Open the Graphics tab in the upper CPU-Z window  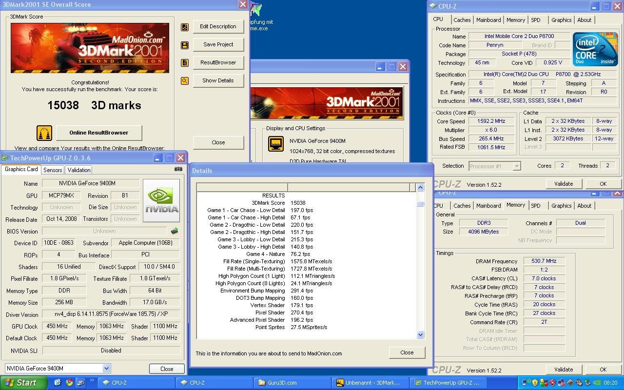pos(562,20)
